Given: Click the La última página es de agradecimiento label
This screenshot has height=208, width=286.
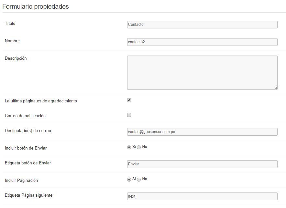Looking at the screenshot, I should coord(41,101).
